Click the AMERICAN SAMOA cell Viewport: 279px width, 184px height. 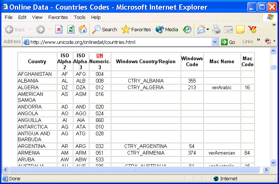[37, 97]
